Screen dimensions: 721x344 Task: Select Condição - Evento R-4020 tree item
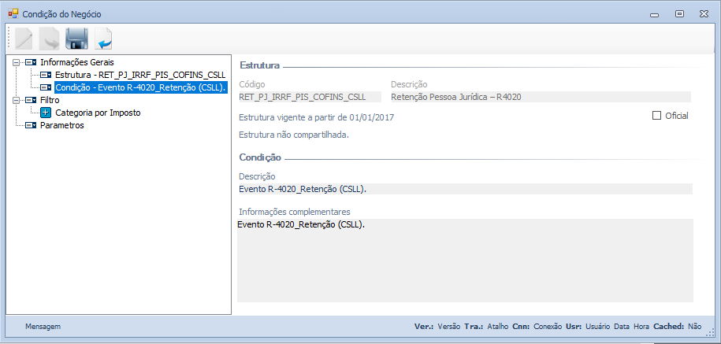pos(141,87)
